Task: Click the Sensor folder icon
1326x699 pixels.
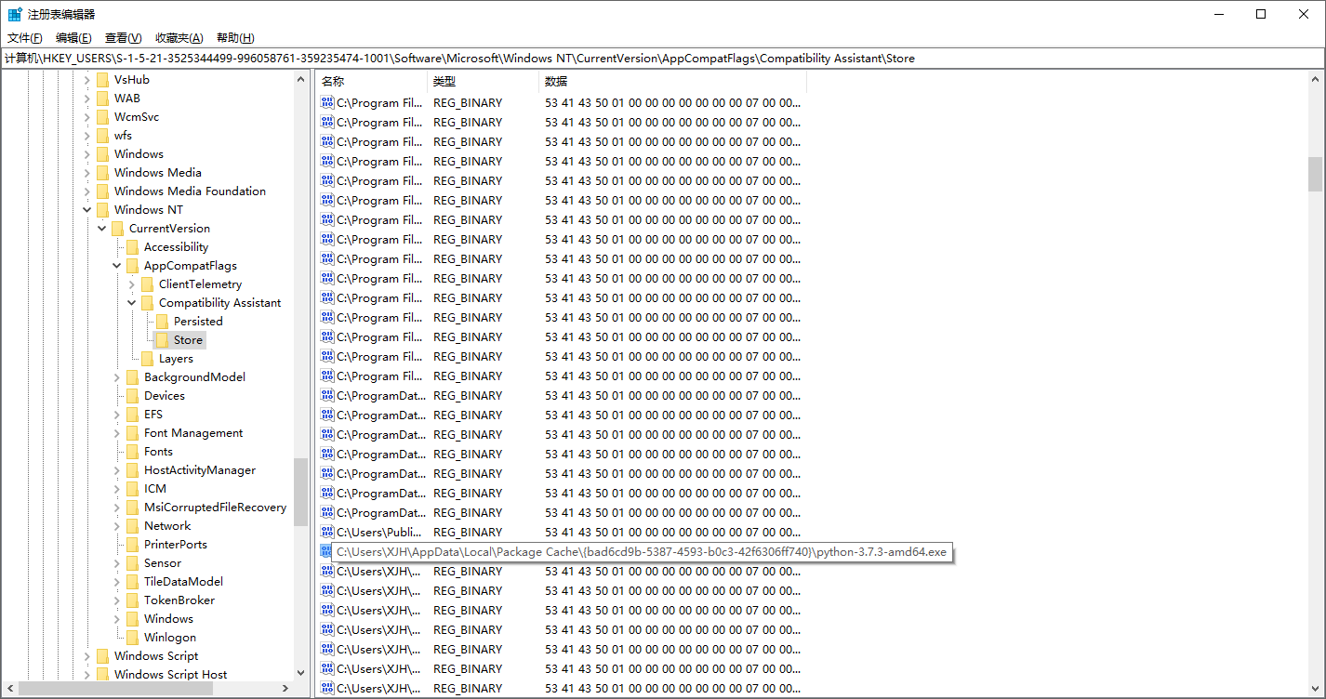Action: pos(132,563)
